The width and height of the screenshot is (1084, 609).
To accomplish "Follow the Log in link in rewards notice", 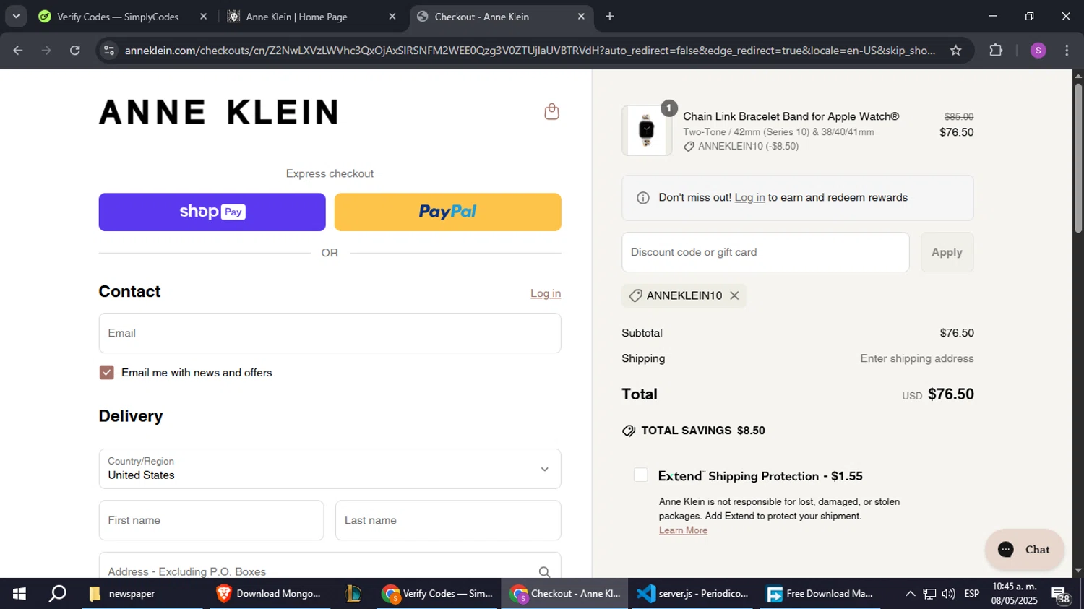I will coord(749,197).
